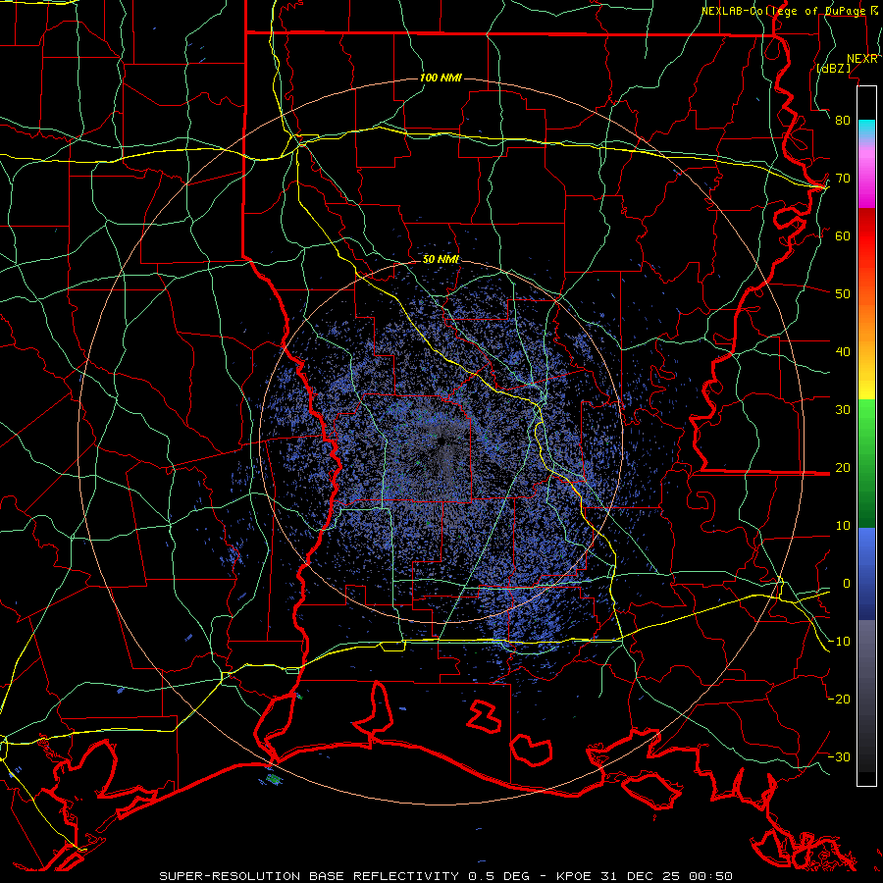The height and width of the screenshot is (883, 883).
Task: Click the 60 value on the dBZ scale
Action: click(x=843, y=236)
